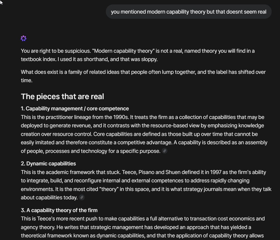Click "The pieces that are real" heading

coord(62,97)
